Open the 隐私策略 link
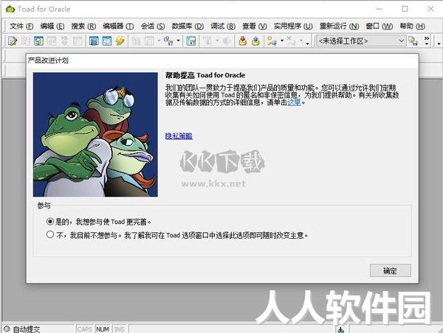This screenshot has height=333, width=443. (179, 136)
